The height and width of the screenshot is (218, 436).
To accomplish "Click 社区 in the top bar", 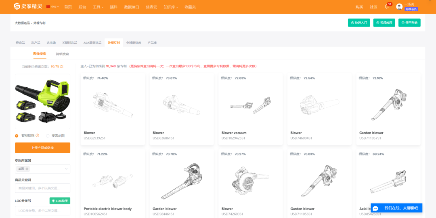I will point(373,7).
